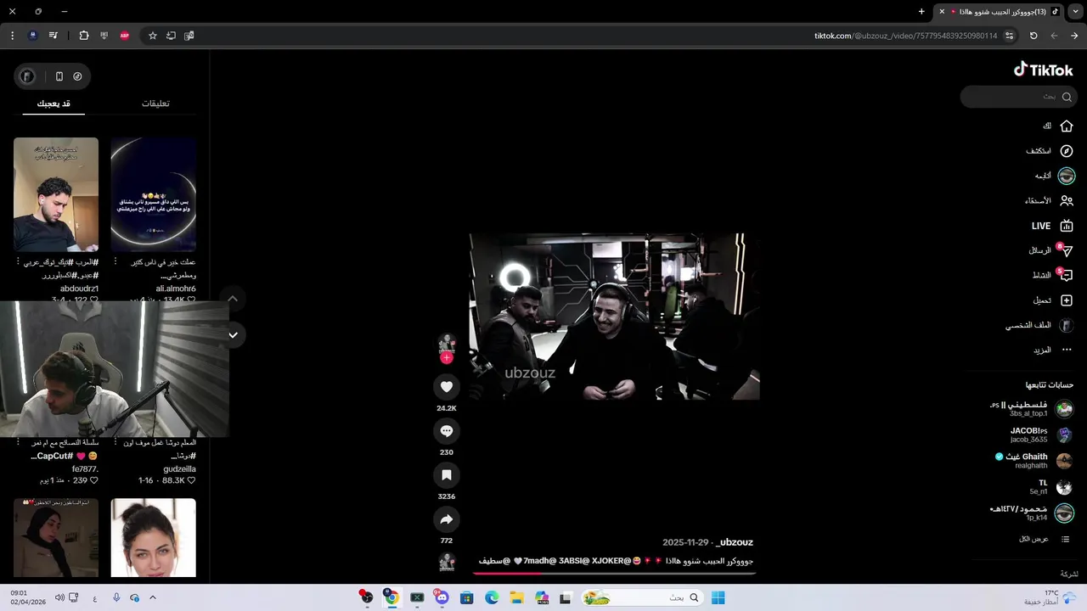Image resolution: width=1087 pixels, height=611 pixels.
Task: Open the Upload plus icon
Action: [x=1067, y=300]
